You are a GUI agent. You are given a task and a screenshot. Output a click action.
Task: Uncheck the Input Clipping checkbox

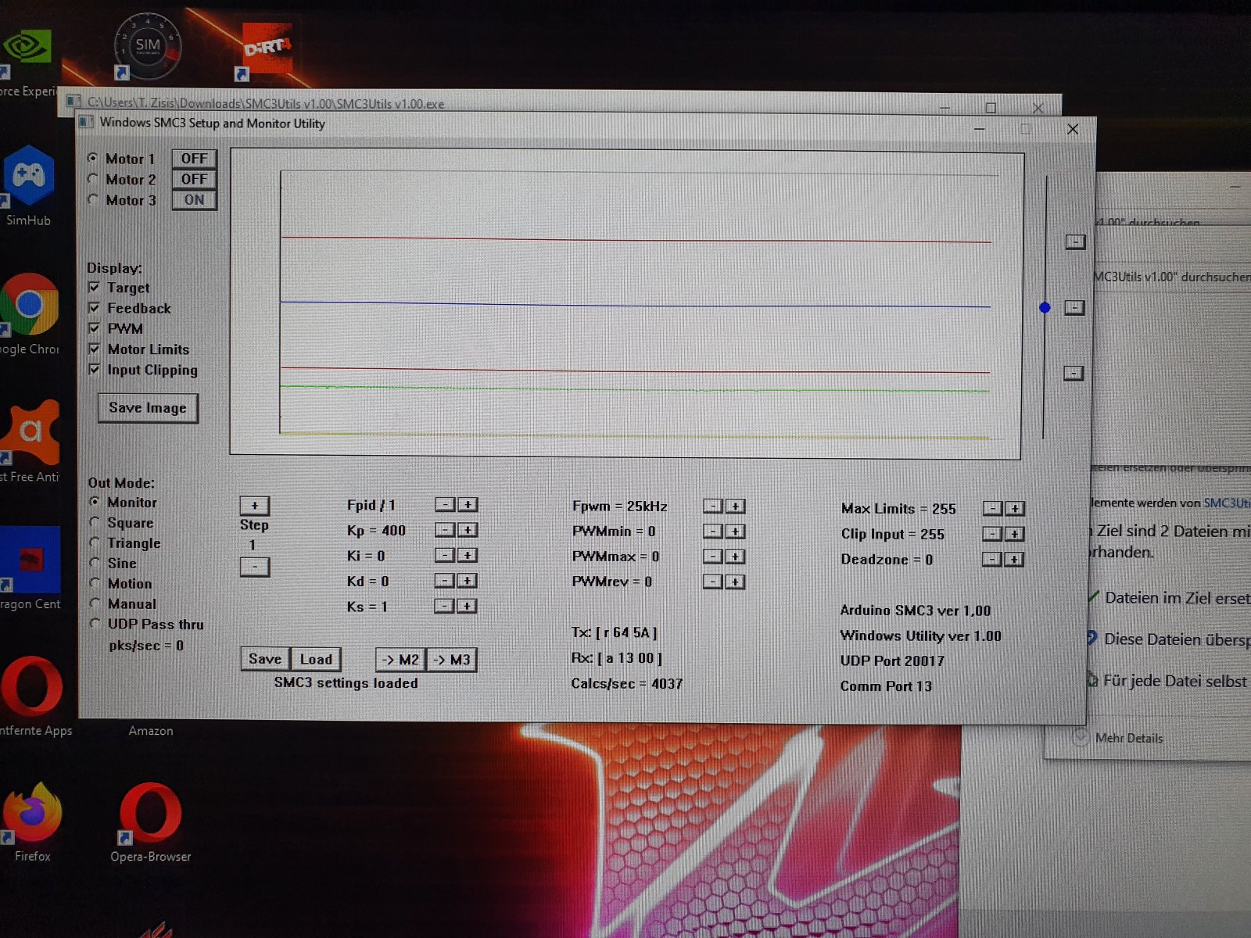[95, 369]
